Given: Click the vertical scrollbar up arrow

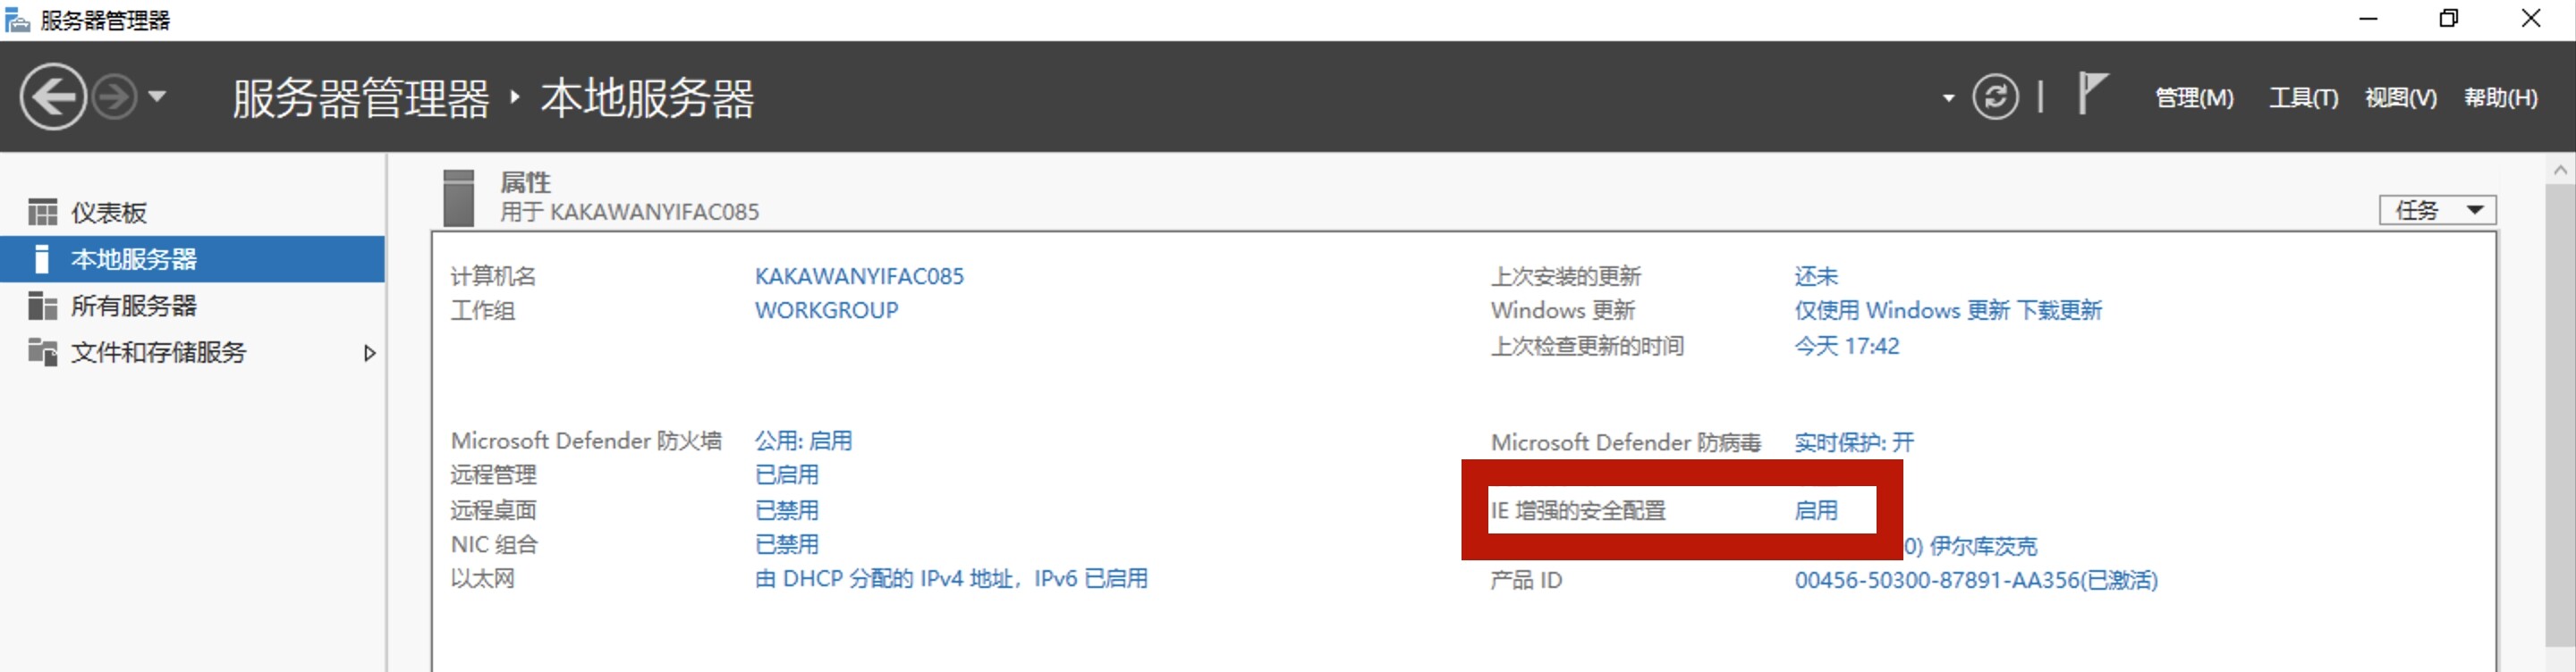Looking at the screenshot, I should tap(2560, 171).
